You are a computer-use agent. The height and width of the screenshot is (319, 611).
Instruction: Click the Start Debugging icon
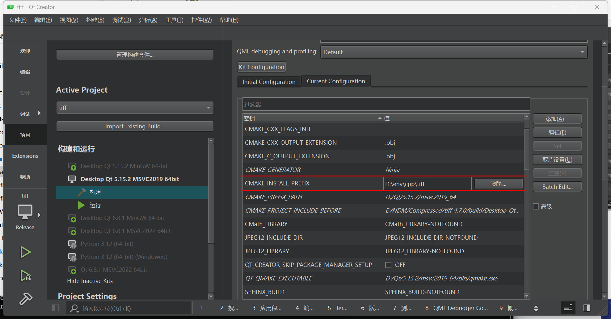[25, 275]
